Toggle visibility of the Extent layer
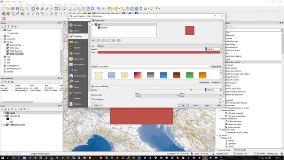The image size is (284, 160). point(4,113)
